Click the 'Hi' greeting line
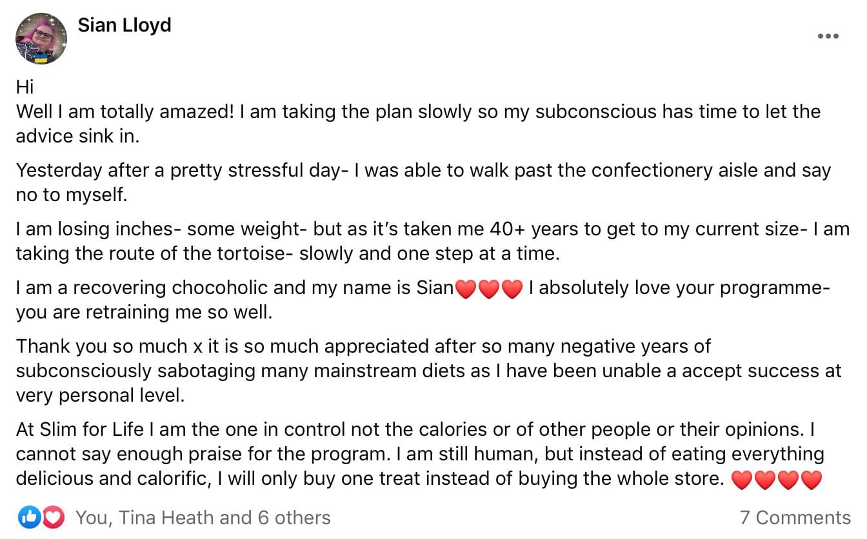This screenshot has height=539, width=867. click(x=25, y=87)
